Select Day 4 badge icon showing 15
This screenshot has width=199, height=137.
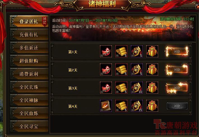(x=137, y=106)
